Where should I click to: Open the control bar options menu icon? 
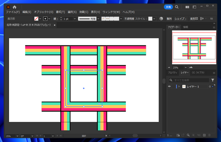(x=212, y=19)
